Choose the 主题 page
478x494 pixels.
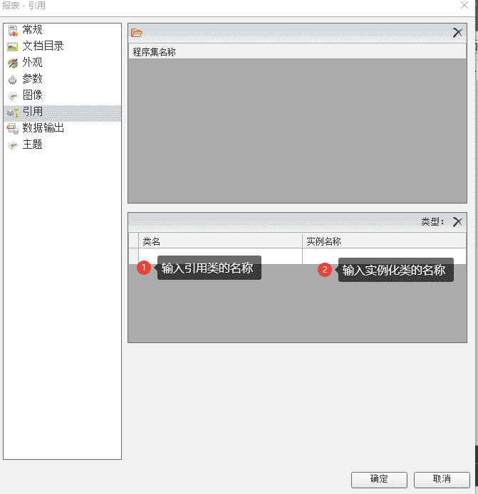click(62, 144)
